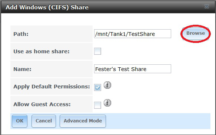Viewport: 216px width, 135px height.
Task: Click empty blue bar right of Advanced Mode
Action: (158, 121)
